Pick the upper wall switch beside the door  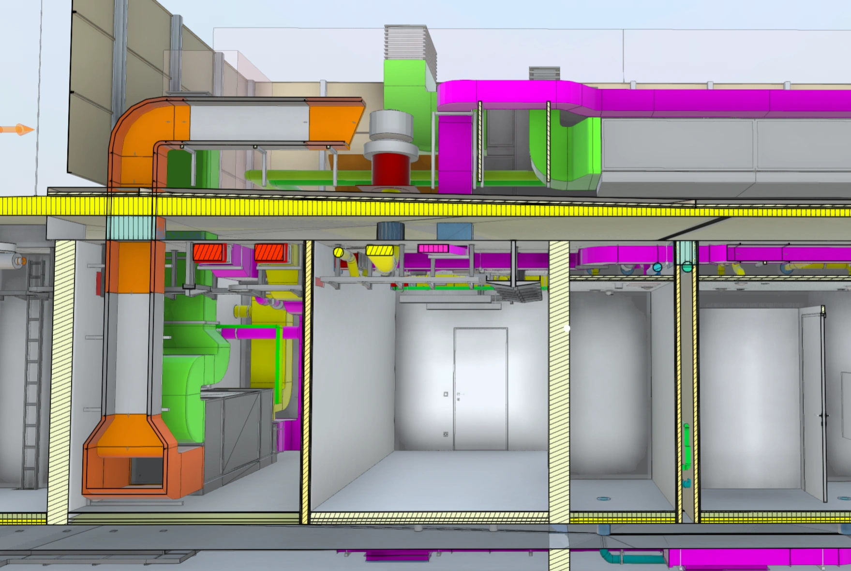click(x=446, y=394)
